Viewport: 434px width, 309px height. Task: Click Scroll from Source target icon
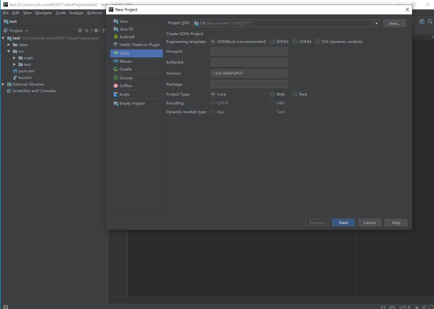coord(80,30)
